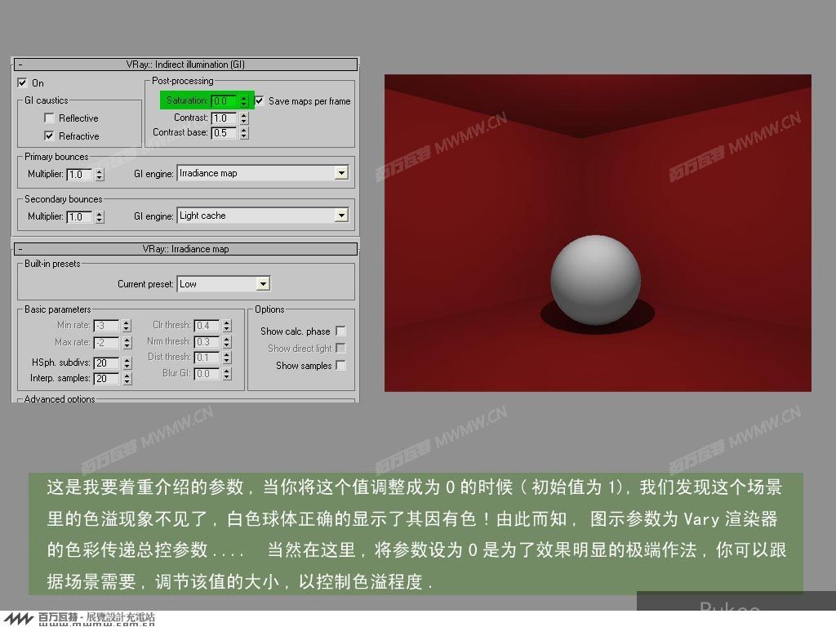Click the Post-processing group label

[x=182, y=81]
